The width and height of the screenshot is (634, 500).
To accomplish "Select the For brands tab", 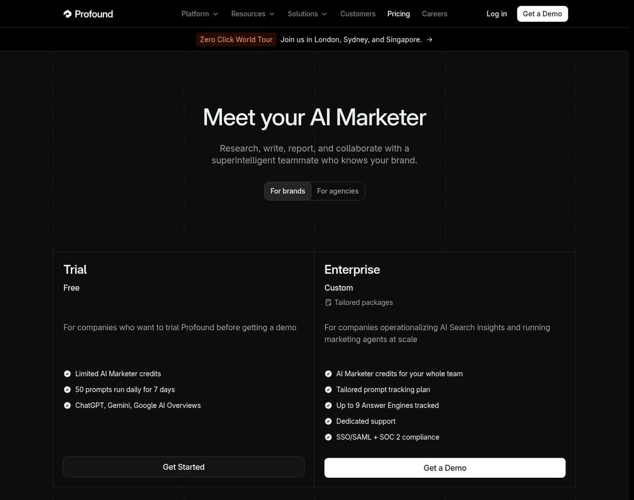I will point(287,191).
